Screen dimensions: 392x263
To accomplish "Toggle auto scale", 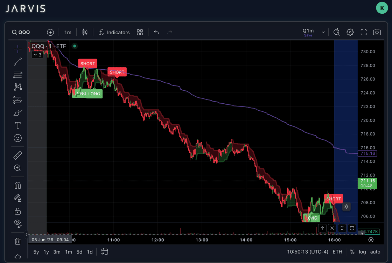I will coord(375,252).
